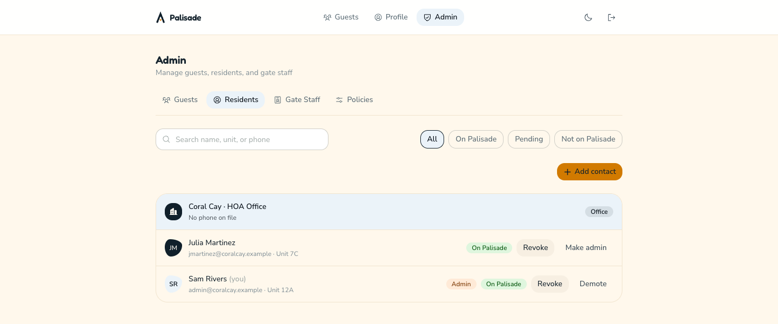Viewport: 778px width, 324px height.
Task: Click the Office badge on Coral Cay row
Action: [x=599, y=212]
